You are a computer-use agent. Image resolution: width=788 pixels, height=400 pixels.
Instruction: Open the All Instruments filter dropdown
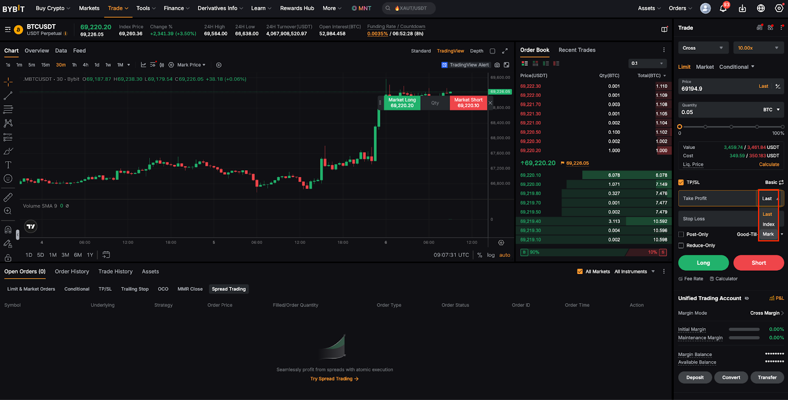pyautogui.click(x=634, y=272)
